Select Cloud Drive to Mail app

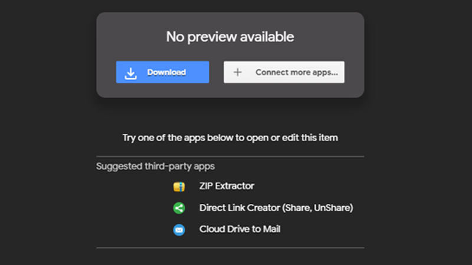click(240, 229)
